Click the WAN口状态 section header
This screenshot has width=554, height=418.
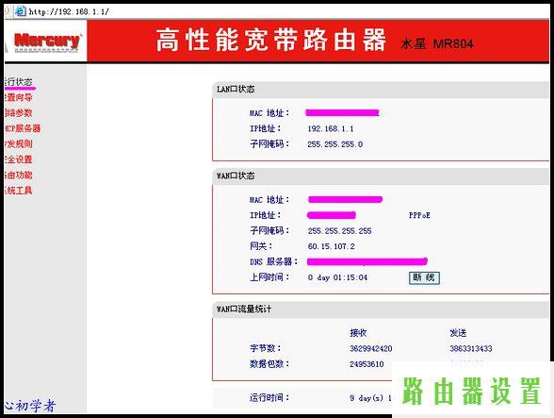(236, 176)
